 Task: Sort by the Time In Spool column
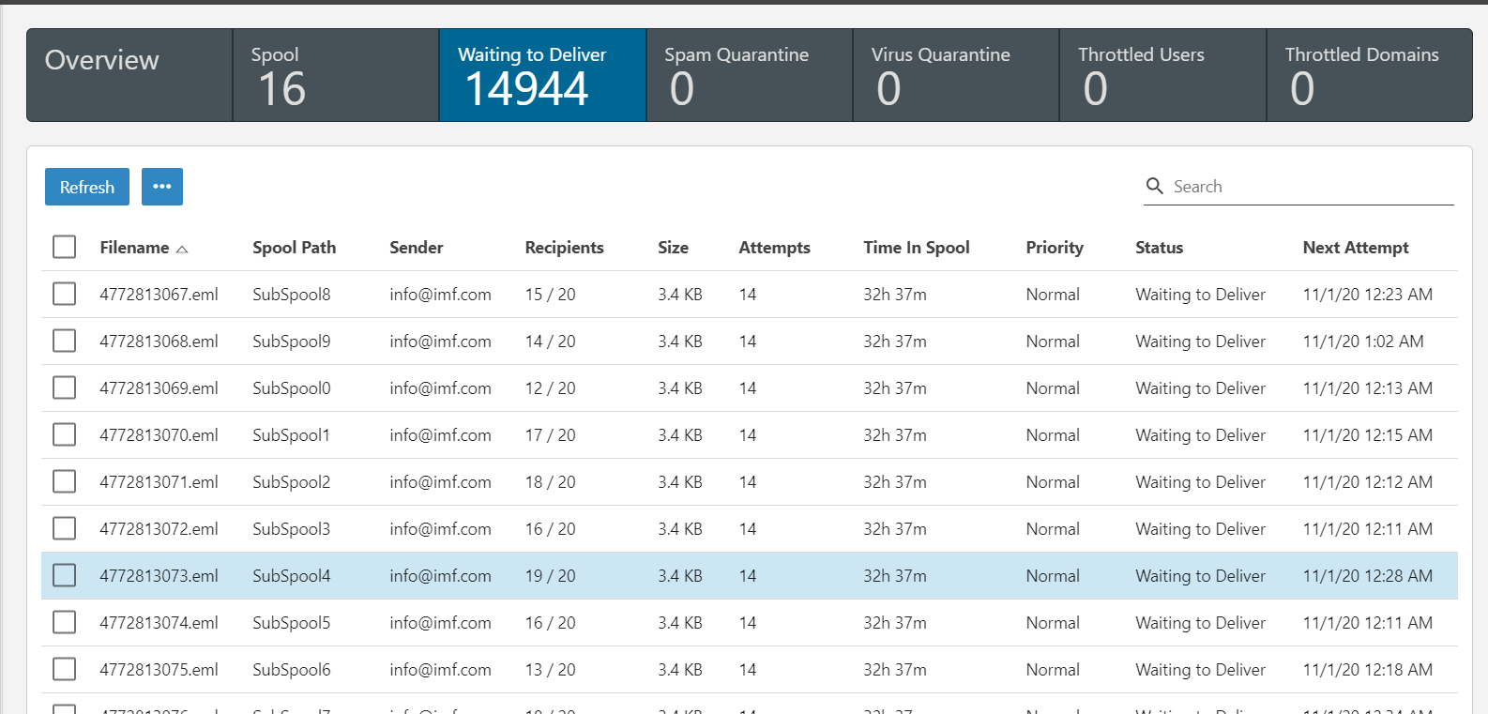916,248
